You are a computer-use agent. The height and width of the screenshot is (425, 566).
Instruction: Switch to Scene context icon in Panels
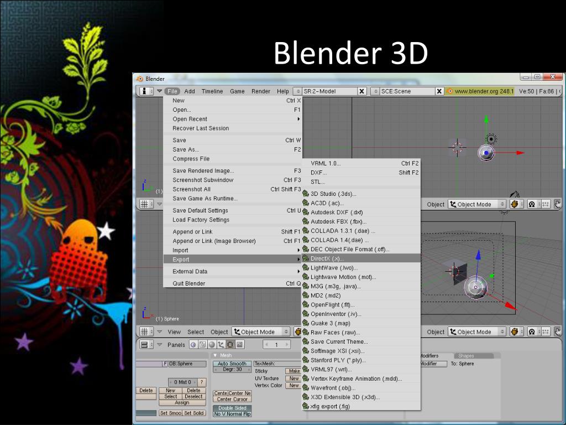pos(240,344)
